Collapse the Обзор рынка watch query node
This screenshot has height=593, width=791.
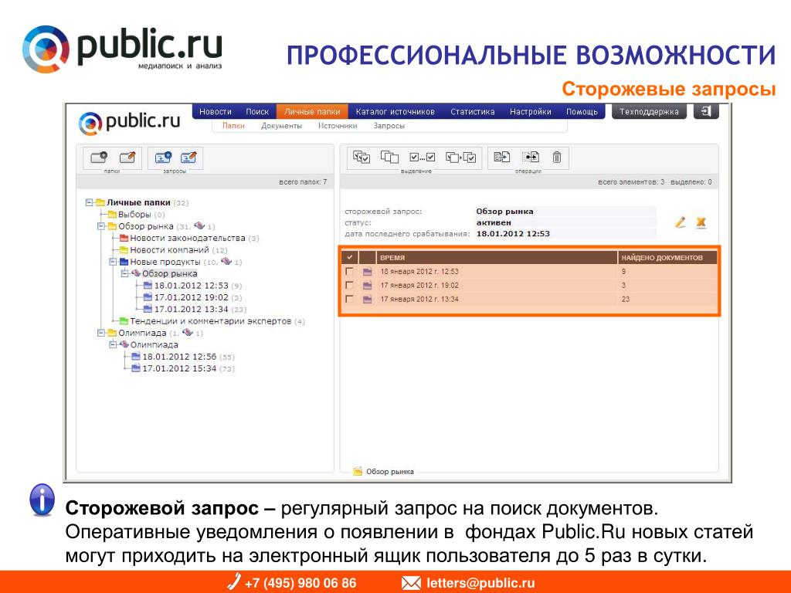click(x=124, y=273)
